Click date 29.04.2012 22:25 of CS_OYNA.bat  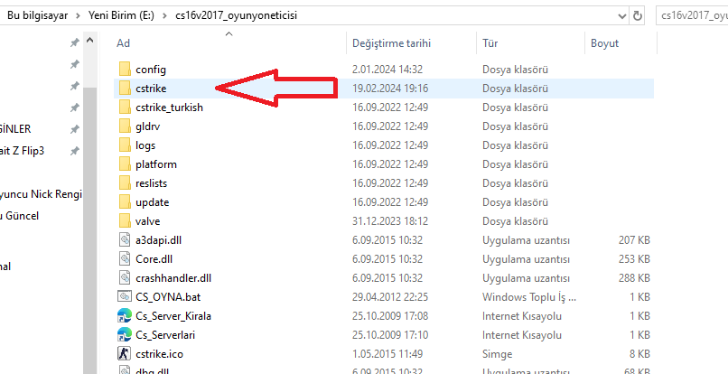point(390,296)
